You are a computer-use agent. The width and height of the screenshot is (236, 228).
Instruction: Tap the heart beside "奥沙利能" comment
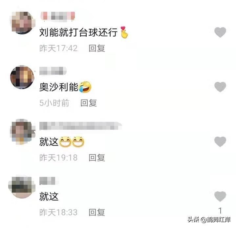click(220, 87)
